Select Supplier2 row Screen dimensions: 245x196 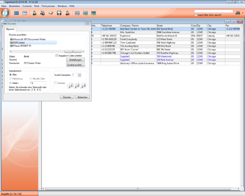click(166, 60)
